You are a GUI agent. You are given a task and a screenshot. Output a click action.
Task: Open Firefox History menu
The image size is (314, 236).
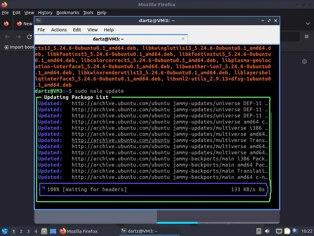click(x=45, y=13)
